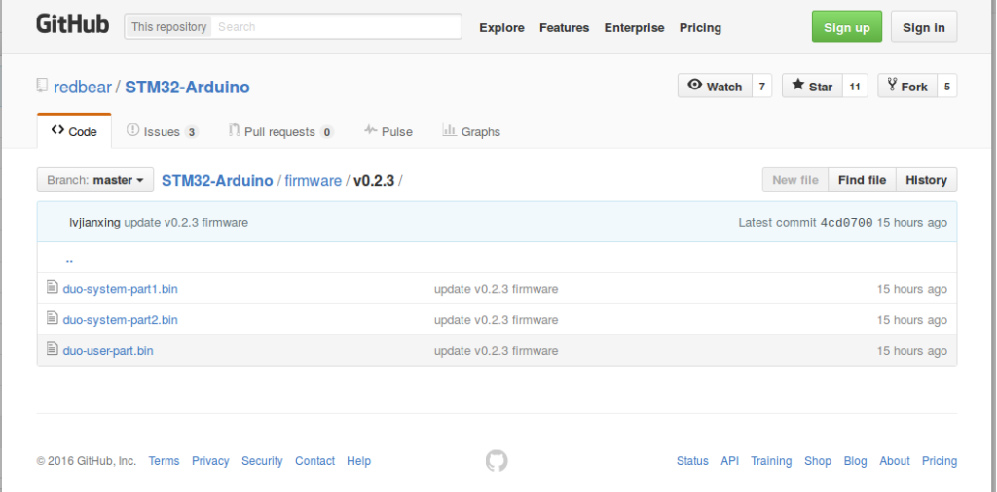Viewport: 997px width, 492px height.
Task: Click file icon next to duo-system-part1.bin
Action: [x=53, y=288]
